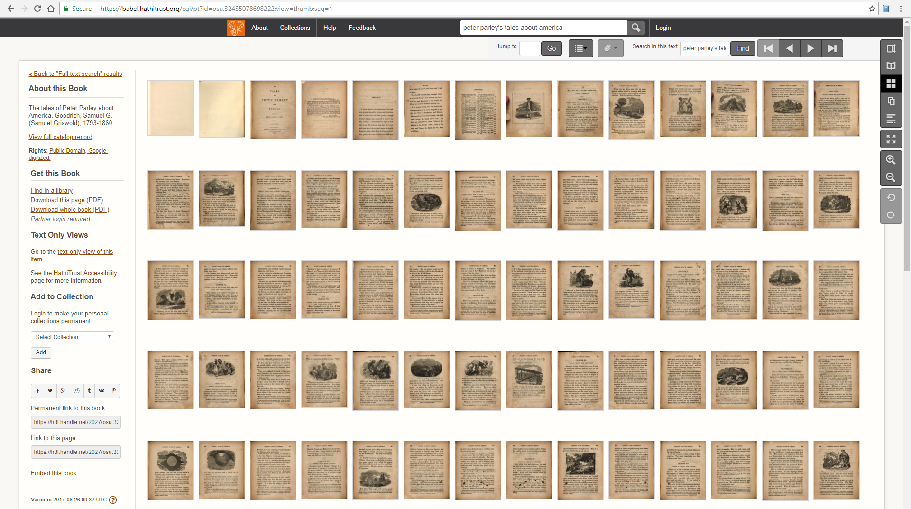Jump to the last page of the book
911x509 pixels.
(832, 48)
